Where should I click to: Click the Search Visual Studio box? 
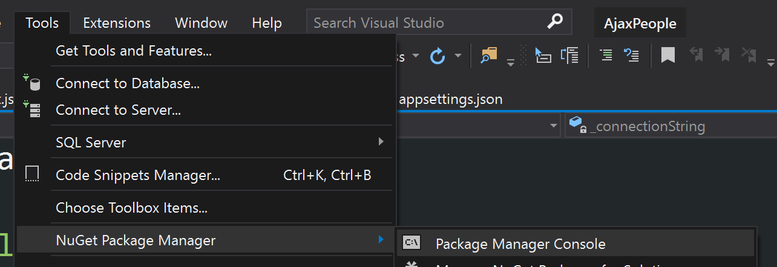(x=439, y=23)
